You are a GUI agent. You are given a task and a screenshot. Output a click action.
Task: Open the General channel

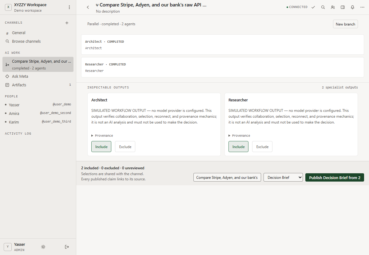coord(38,33)
